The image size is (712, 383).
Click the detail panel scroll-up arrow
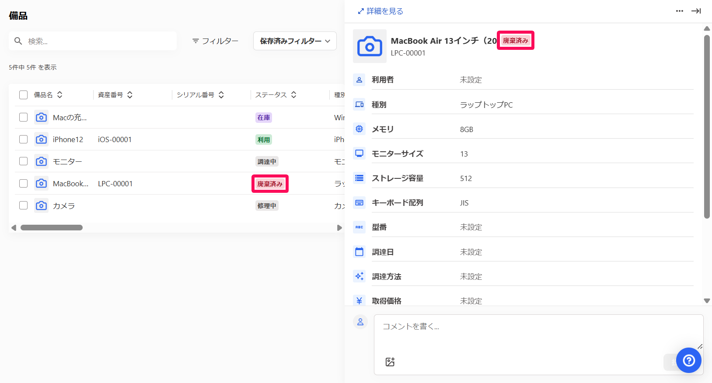coord(707,28)
